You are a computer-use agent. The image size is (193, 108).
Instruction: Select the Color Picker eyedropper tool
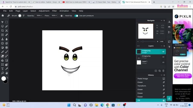coord(7,69)
